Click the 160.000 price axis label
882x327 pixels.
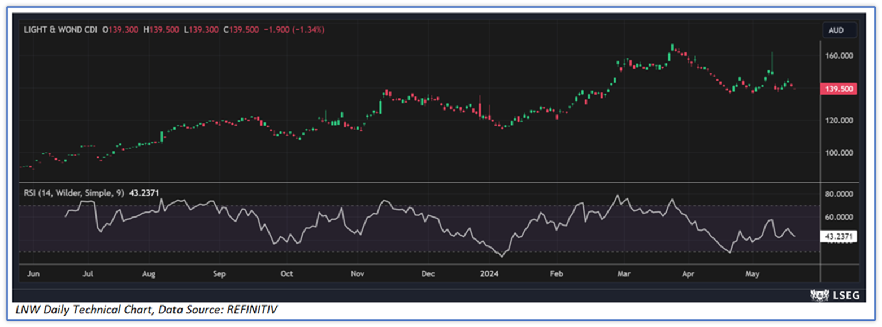click(838, 56)
